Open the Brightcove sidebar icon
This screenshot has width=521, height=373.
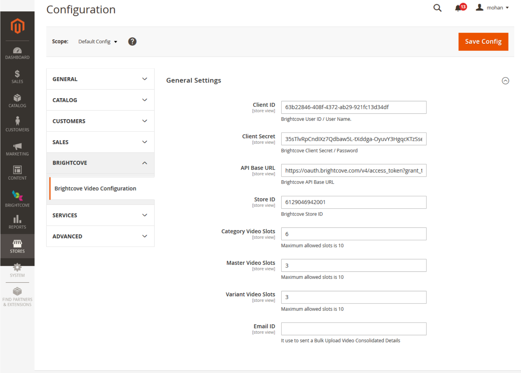tap(17, 198)
